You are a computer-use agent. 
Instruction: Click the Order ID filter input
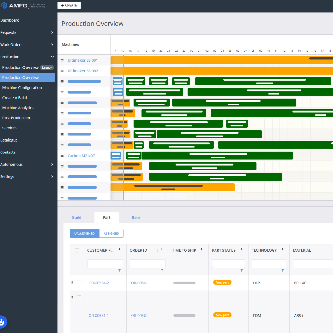point(148,264)
